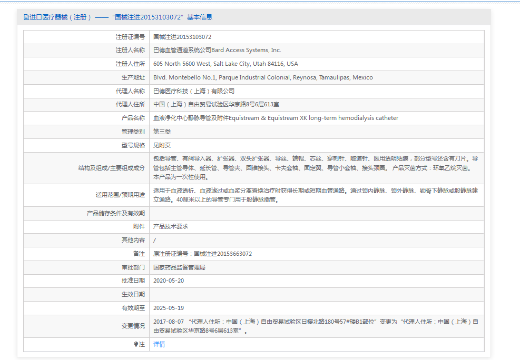Click the lightbulb icon beside 注
Image resolution: width=520 pixels, height=360 pixels.
[135, 344]
